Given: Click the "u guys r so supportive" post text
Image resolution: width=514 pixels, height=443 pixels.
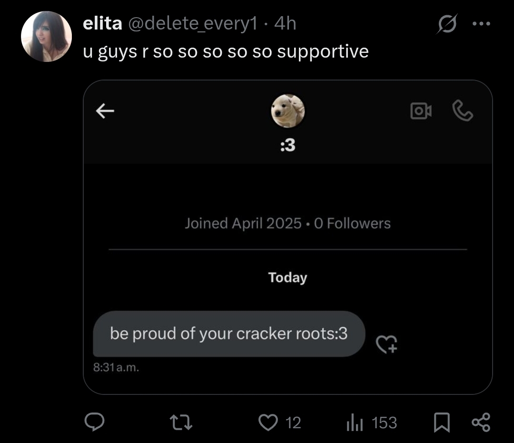Looking at the screenshot, I should click(226, 51).
